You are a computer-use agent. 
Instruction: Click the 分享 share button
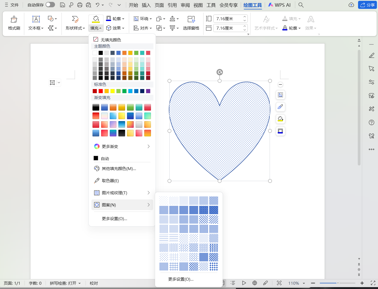(x=367, y=5)
